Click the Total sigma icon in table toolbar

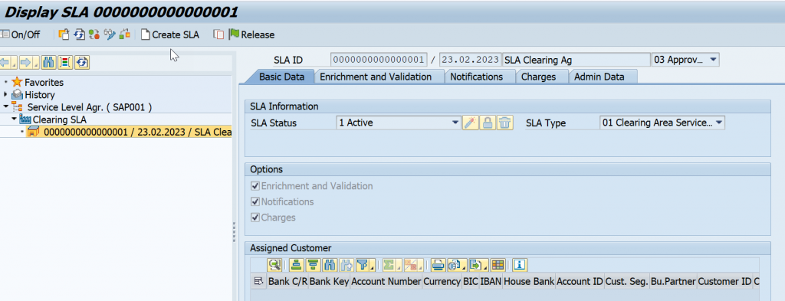point(392,265)
